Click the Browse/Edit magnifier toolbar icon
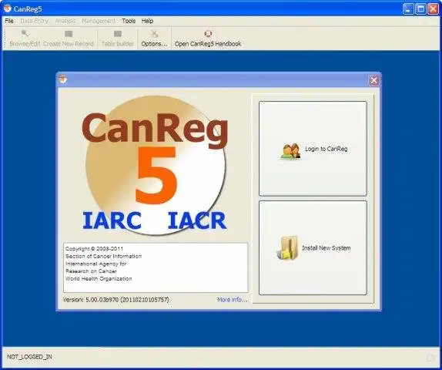Viewport: 442px width, 370px height. point(25,34)
